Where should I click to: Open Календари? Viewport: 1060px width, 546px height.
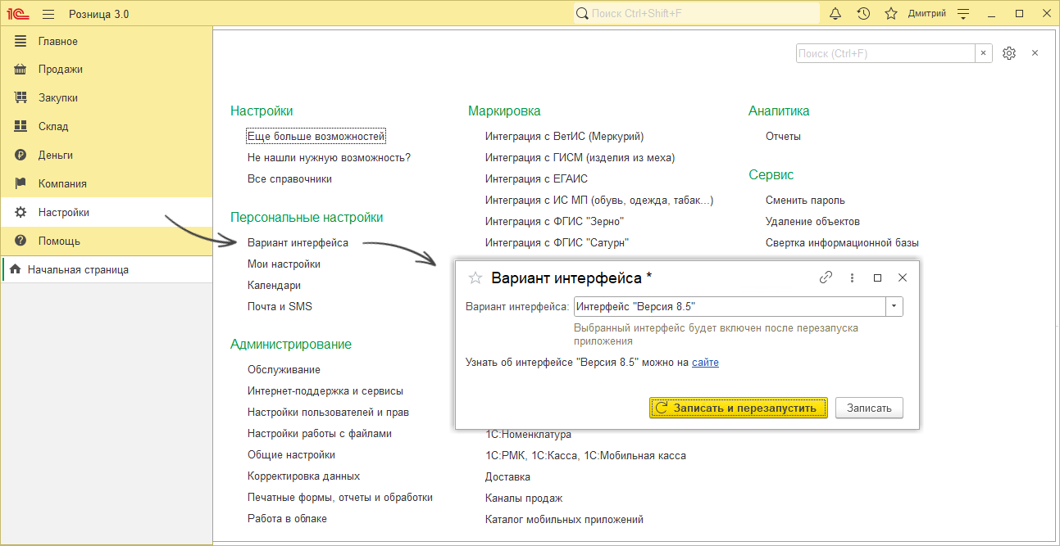click(274, 286)
